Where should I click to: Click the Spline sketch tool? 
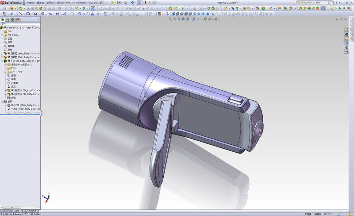[x=58, y=14]
